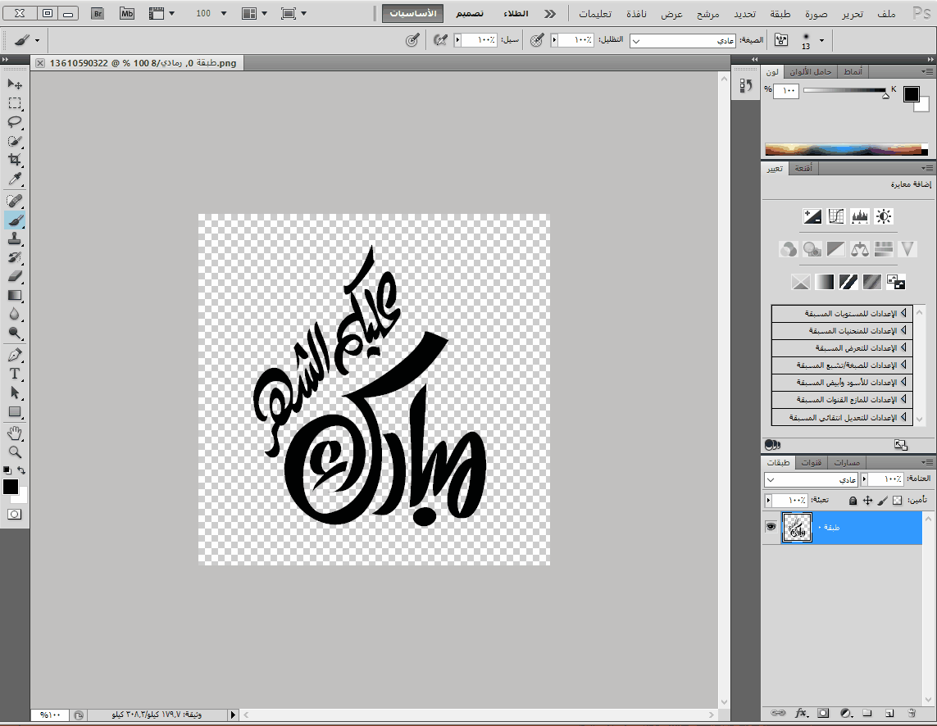Switch to the 'قنوات' (Channels) tab
The height and width of the screenshot is (726, 937).
click(x=811, y=463)
